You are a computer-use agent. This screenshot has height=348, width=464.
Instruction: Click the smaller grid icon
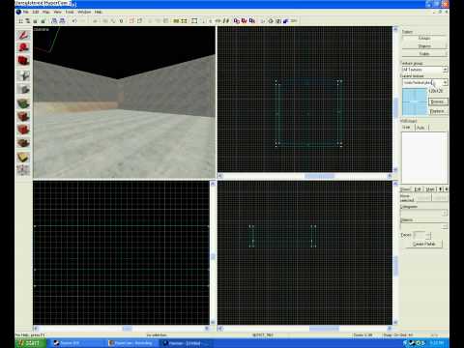point(36,21)
